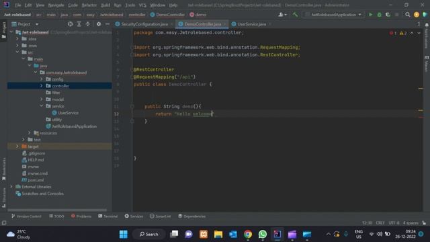Collapse all in Project tree
The image size is (430, 242).
click(x=88, y=24)
